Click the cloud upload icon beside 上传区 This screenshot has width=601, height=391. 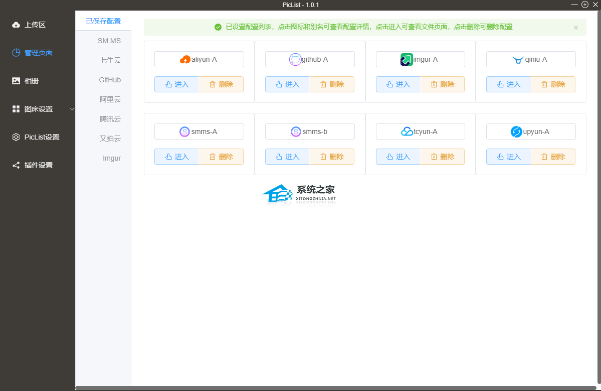16,25
